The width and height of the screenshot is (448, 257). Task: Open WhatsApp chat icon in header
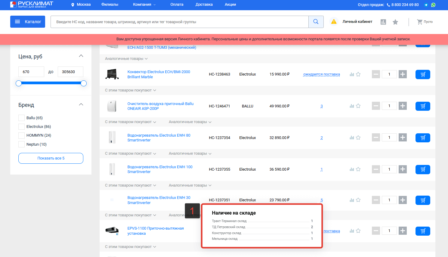(433, 5)
